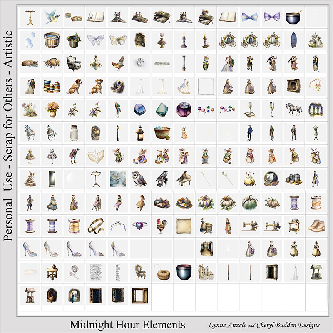Viewport: 333px width, 333px height.
Task: Pick the white sparkle star element
Action: coord(228,249)
